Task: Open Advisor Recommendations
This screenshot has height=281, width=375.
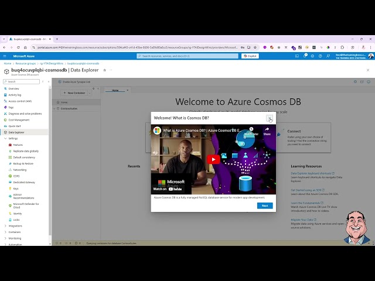Action: 23,196
